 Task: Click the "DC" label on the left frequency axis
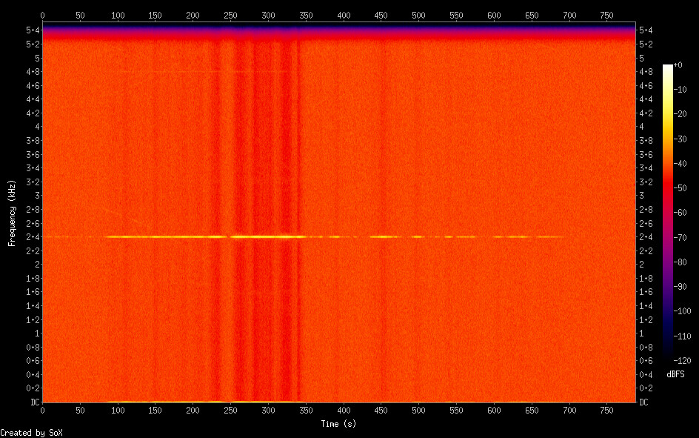click(33, 402)
